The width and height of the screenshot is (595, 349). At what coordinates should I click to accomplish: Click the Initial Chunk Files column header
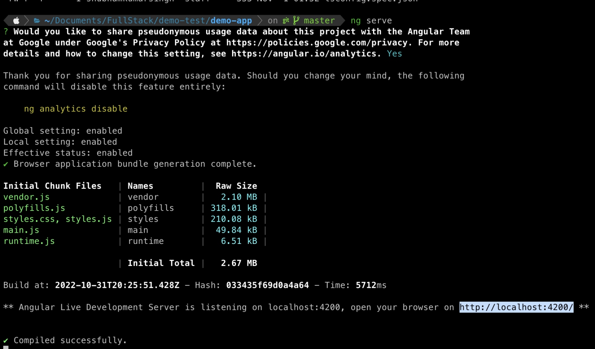pos(52,186)
